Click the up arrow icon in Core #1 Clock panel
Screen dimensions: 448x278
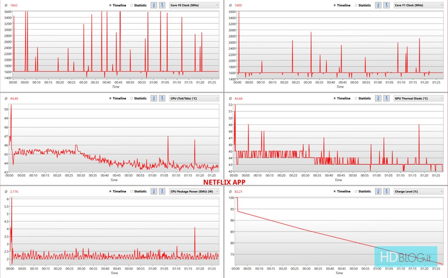pos(378,5)
